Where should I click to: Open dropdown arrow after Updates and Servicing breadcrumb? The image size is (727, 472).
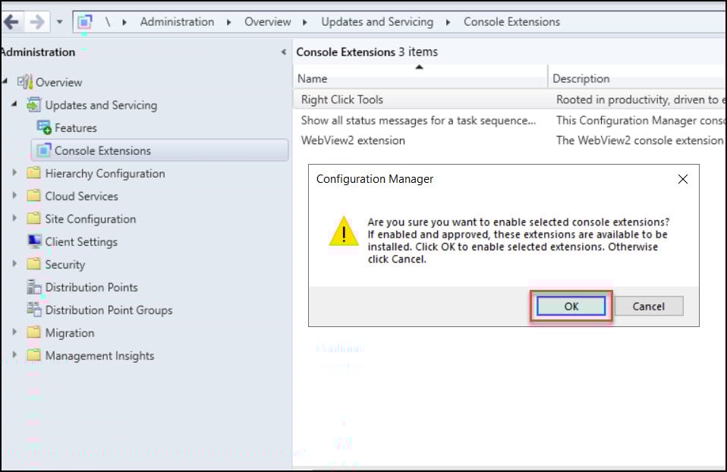(448, 22)
